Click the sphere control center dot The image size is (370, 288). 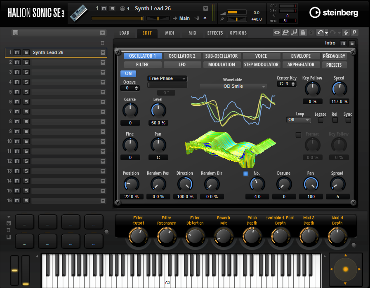346,269
